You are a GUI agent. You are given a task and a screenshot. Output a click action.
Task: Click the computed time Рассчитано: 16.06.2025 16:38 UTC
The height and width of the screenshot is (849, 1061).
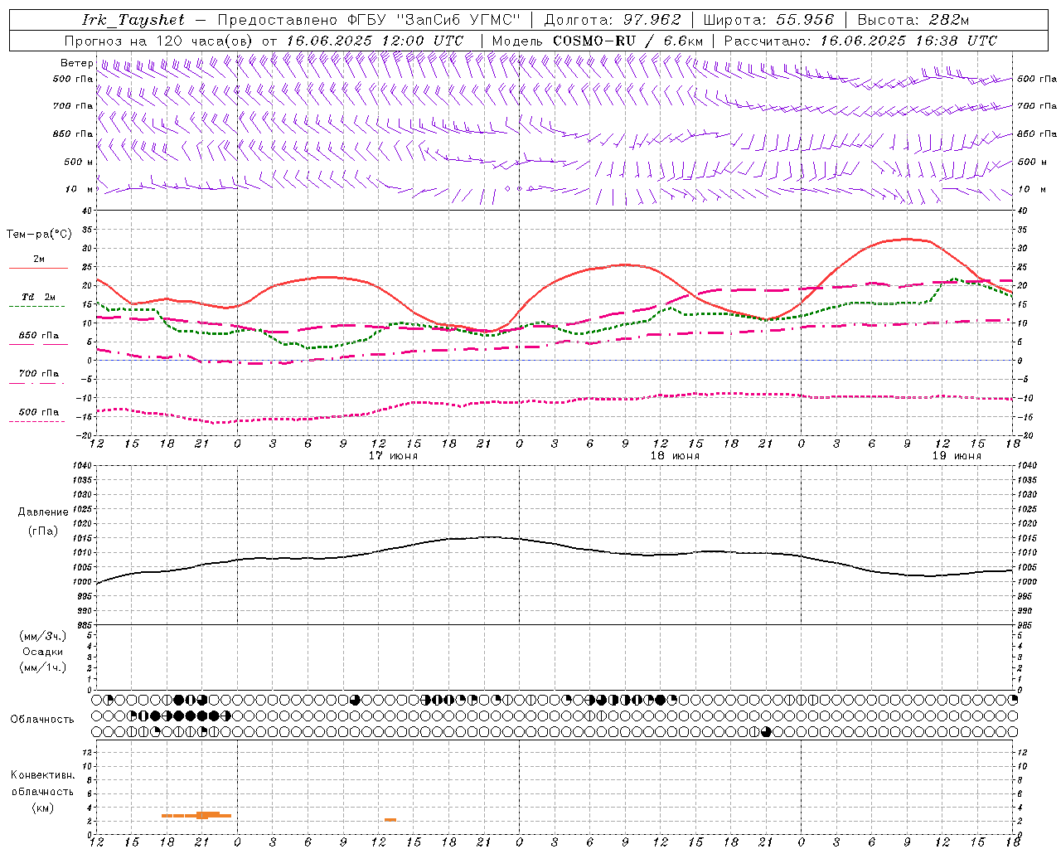click(860, 41)
